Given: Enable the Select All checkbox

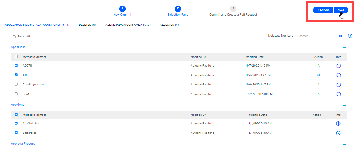Looking at the screenshot, I should [14, 37].
